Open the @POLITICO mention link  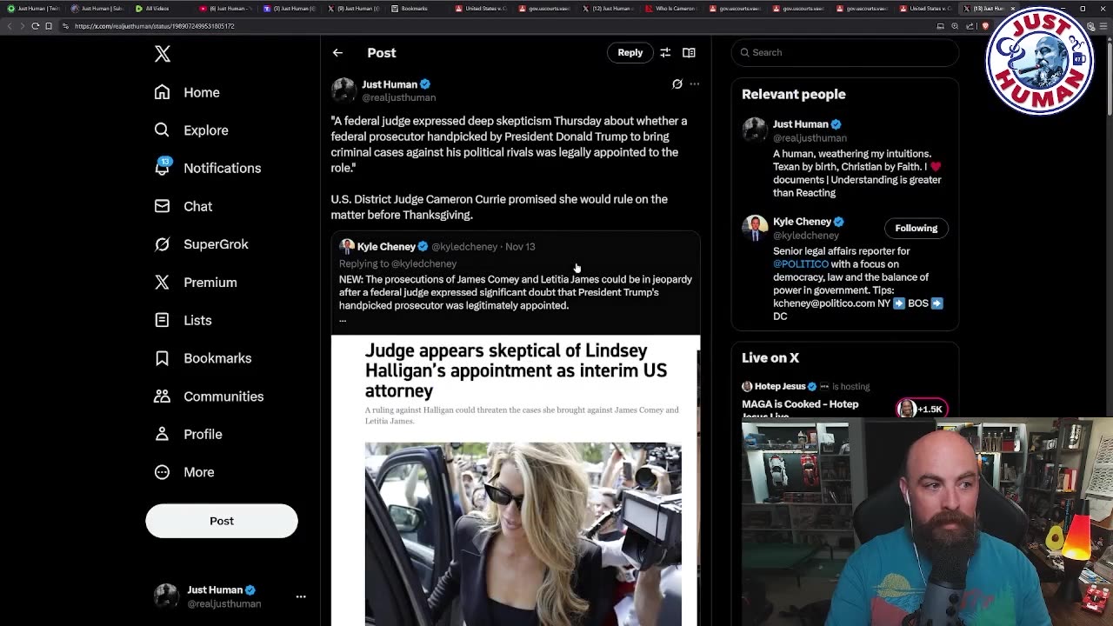click(801, 264)
